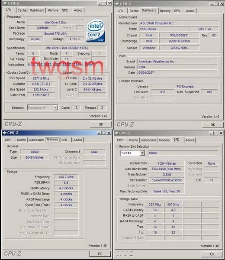Click the Intel Core 2 Duo logo
This screenshot has height=260, width=225.
click(x=96, y=31)
